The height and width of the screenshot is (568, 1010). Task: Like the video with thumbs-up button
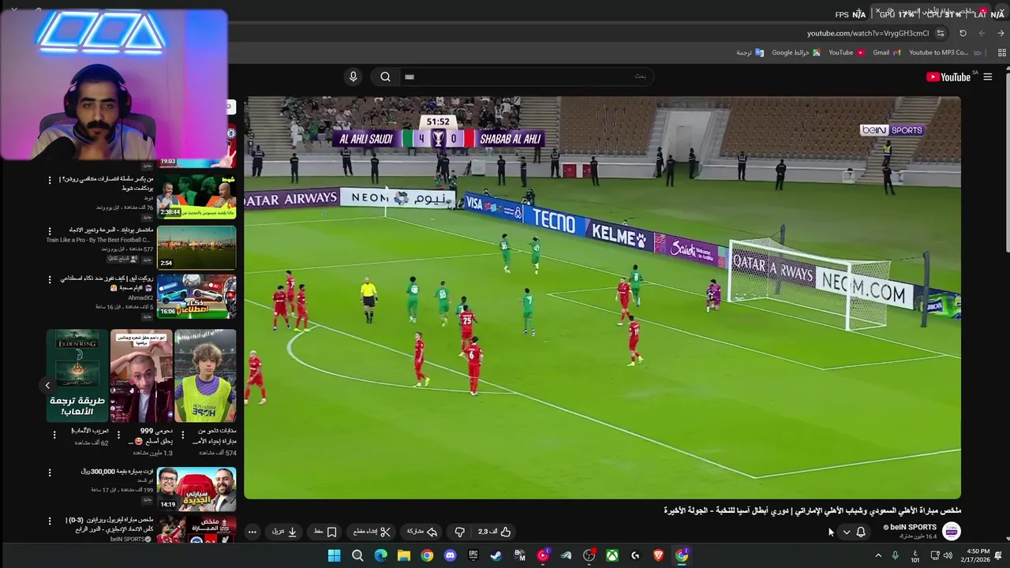point(495,532)
